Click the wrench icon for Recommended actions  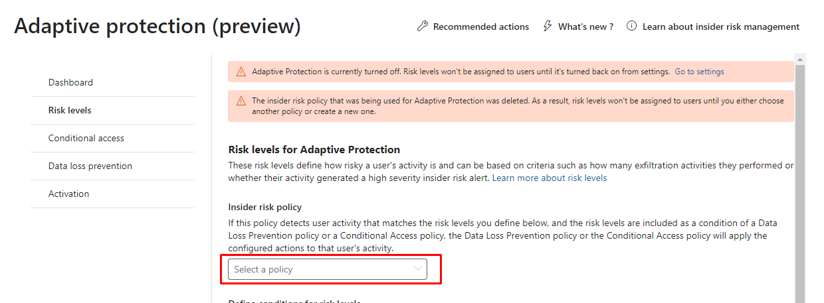click(x=422, y=27)
